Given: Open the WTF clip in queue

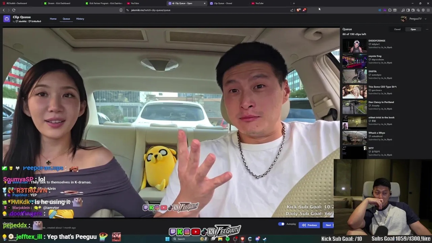Looking at the screenshot, I should pos(371,148).
